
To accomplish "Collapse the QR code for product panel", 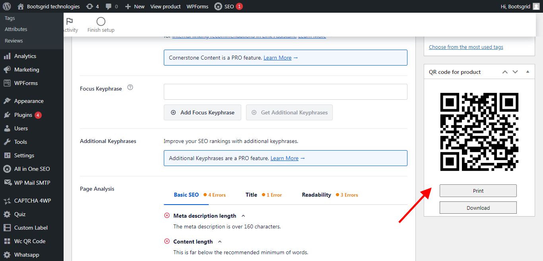I will 527,72.
